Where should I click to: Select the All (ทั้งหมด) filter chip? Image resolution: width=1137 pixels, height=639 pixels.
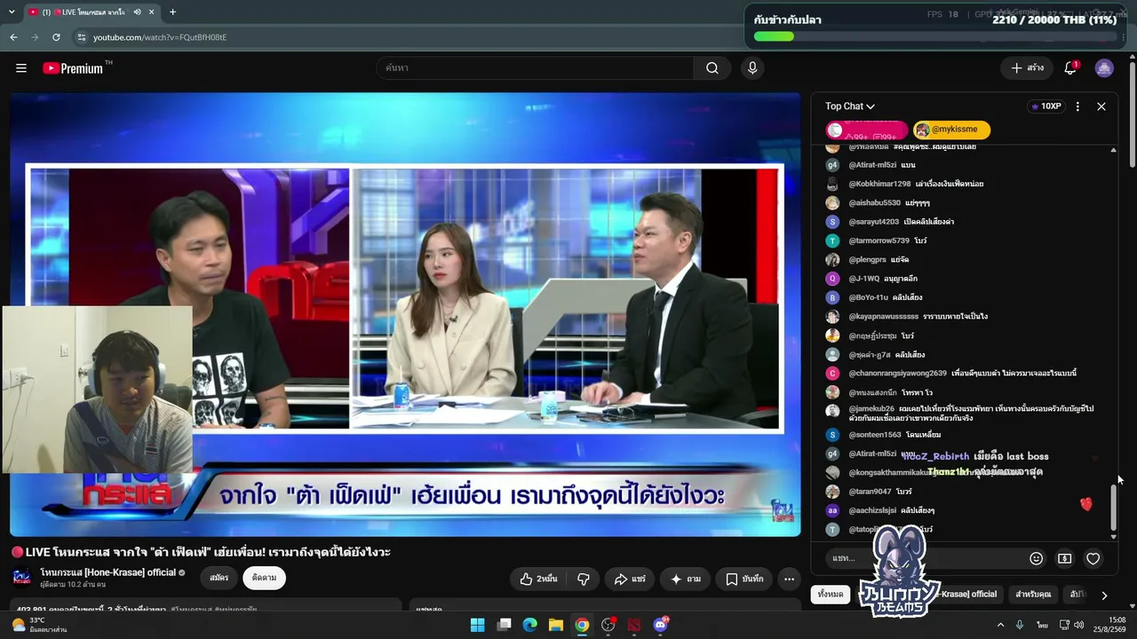(831, 594)
